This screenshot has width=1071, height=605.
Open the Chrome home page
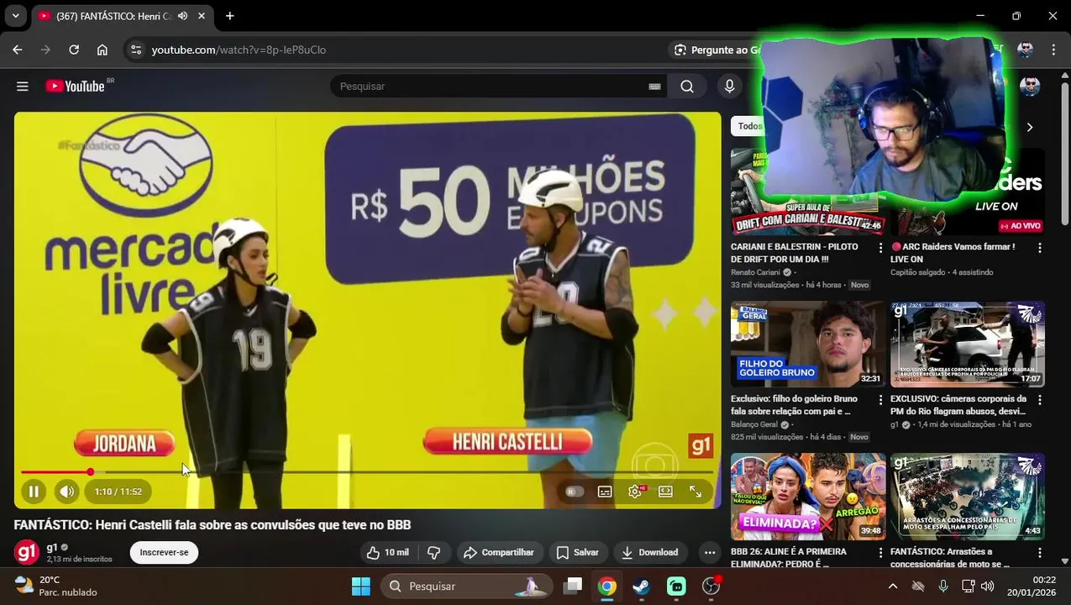point(102,50)
